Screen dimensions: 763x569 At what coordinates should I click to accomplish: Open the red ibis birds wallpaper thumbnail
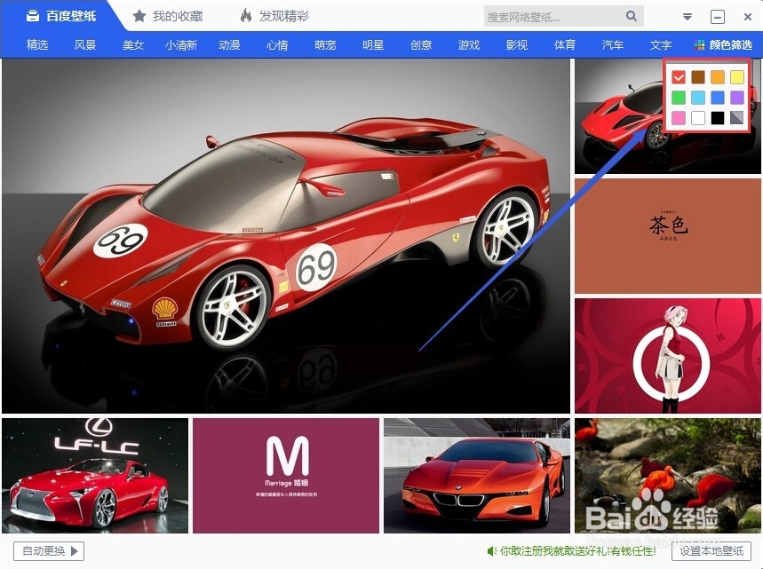tap(668, 476)
